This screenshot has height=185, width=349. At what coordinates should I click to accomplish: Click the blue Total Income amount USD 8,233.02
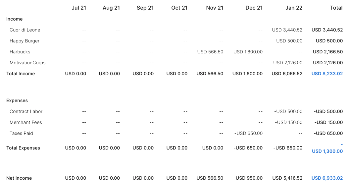point(327,74)
